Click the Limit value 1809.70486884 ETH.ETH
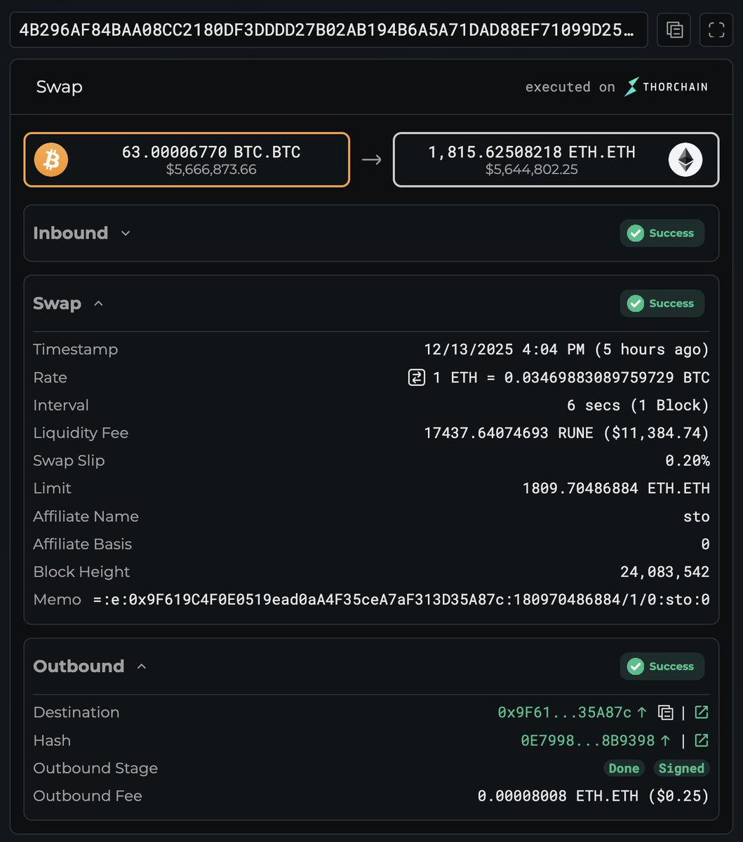Image resolution: width=743 pixels, height=842 pixels. pos(616,488)
